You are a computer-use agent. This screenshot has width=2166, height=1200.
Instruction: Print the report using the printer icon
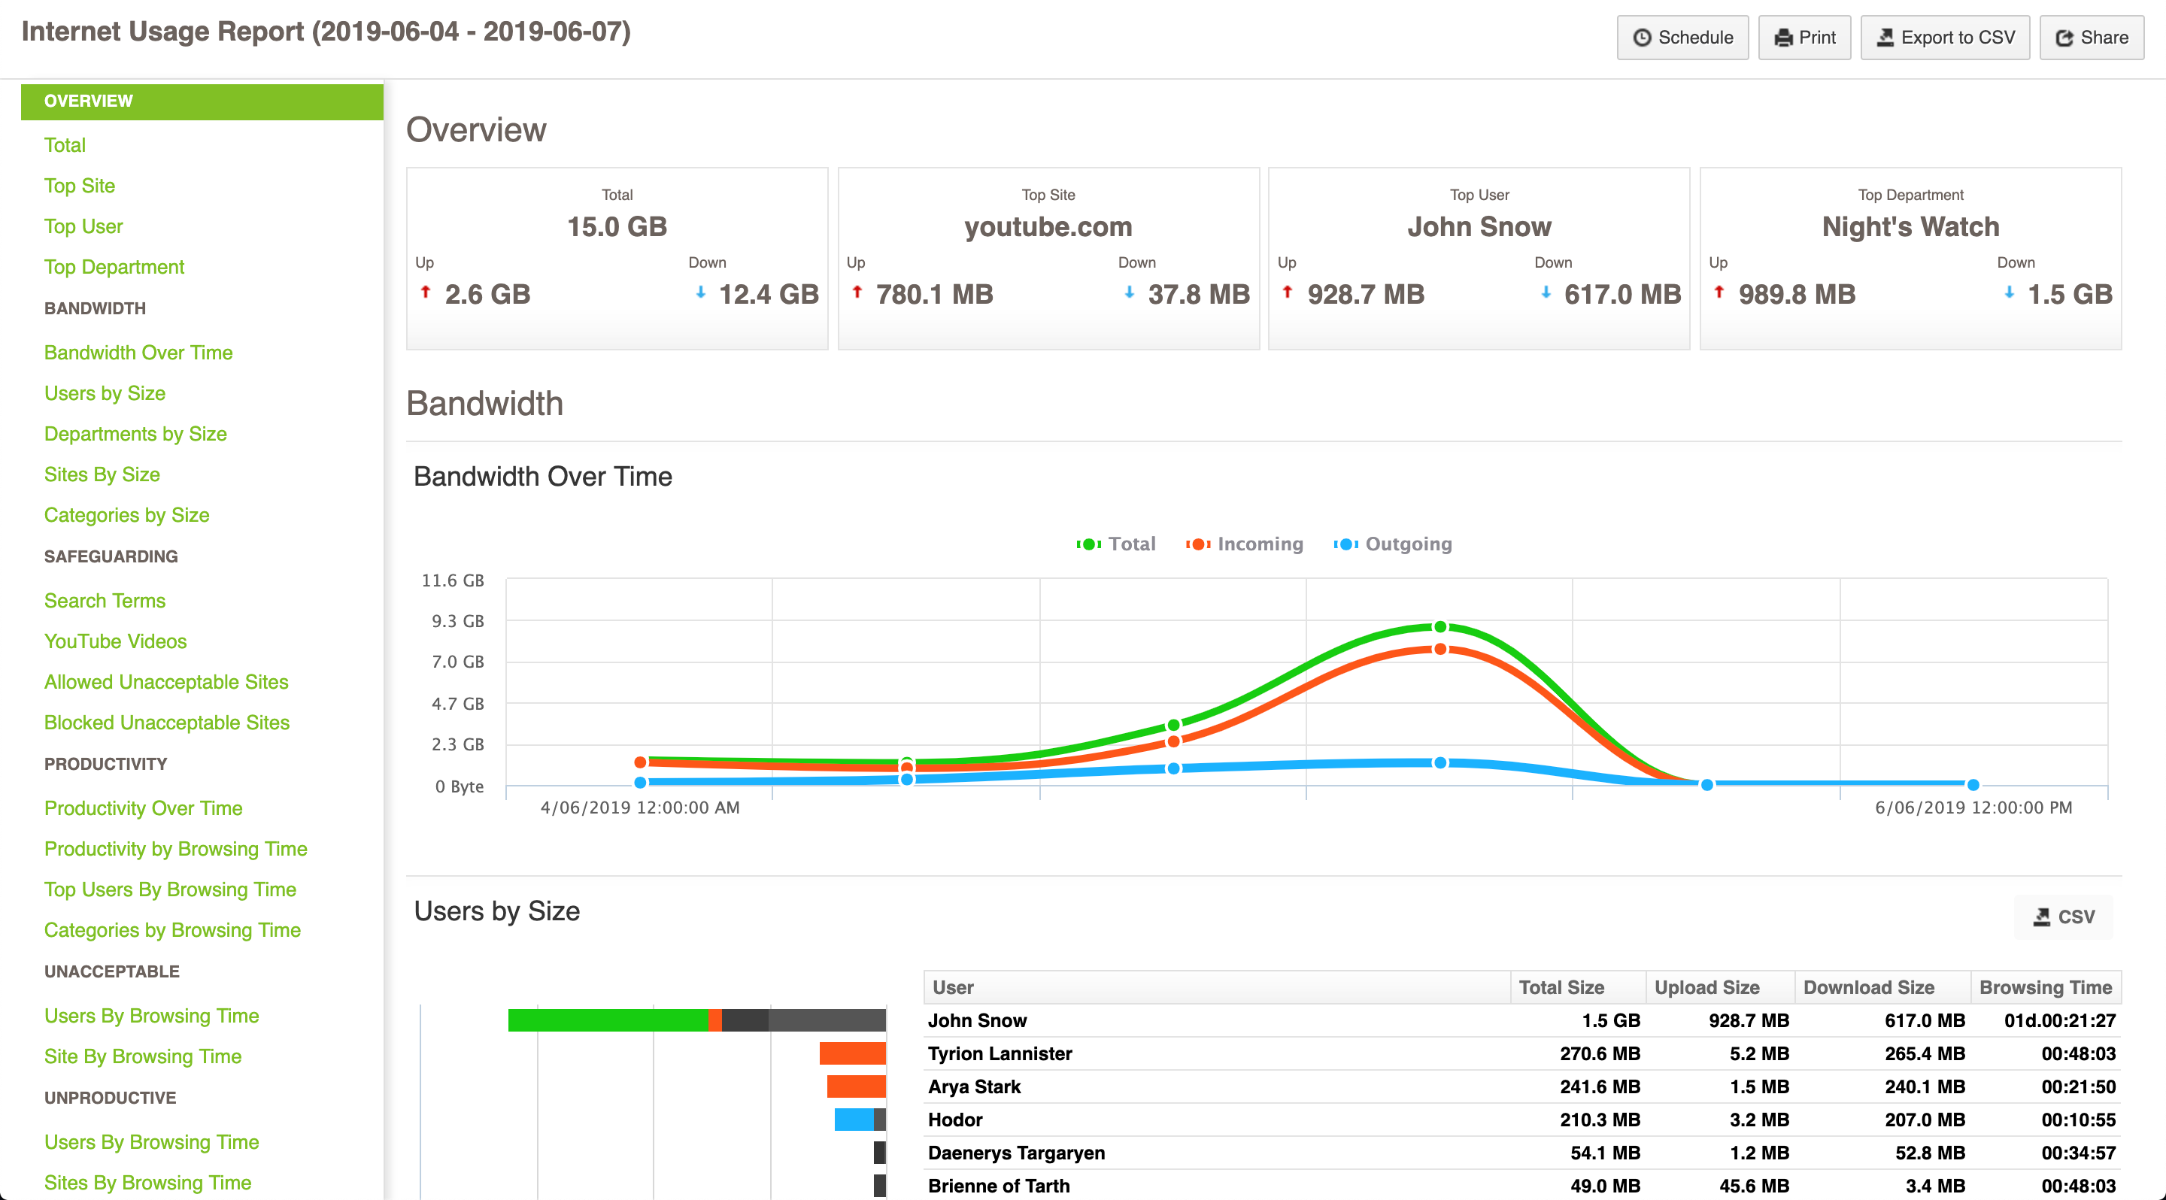[1782, 37]
